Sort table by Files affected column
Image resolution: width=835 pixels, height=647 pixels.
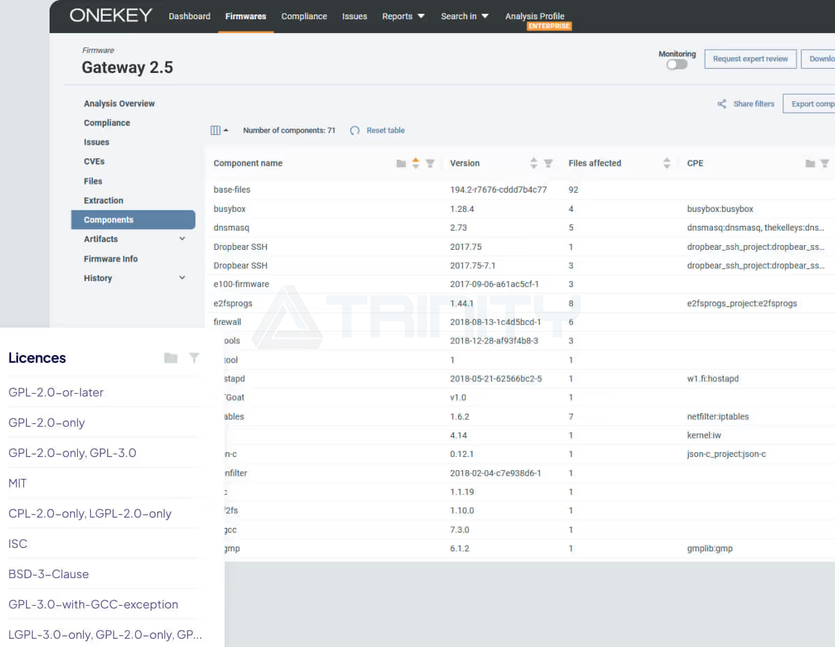pos(666,163)
